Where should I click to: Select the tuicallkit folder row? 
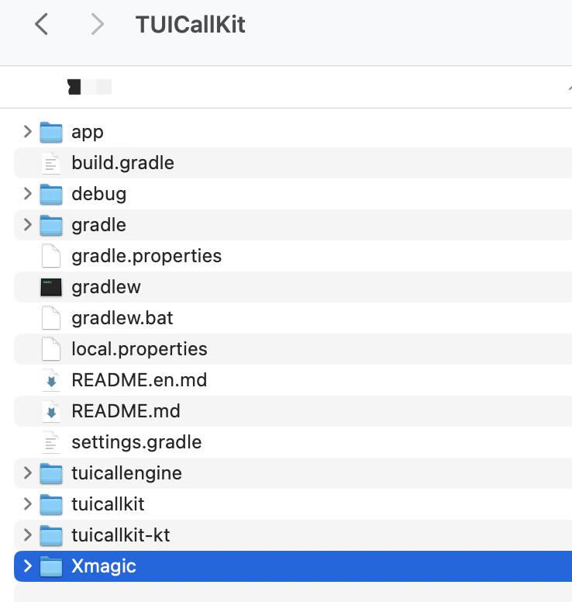[293, 504]
